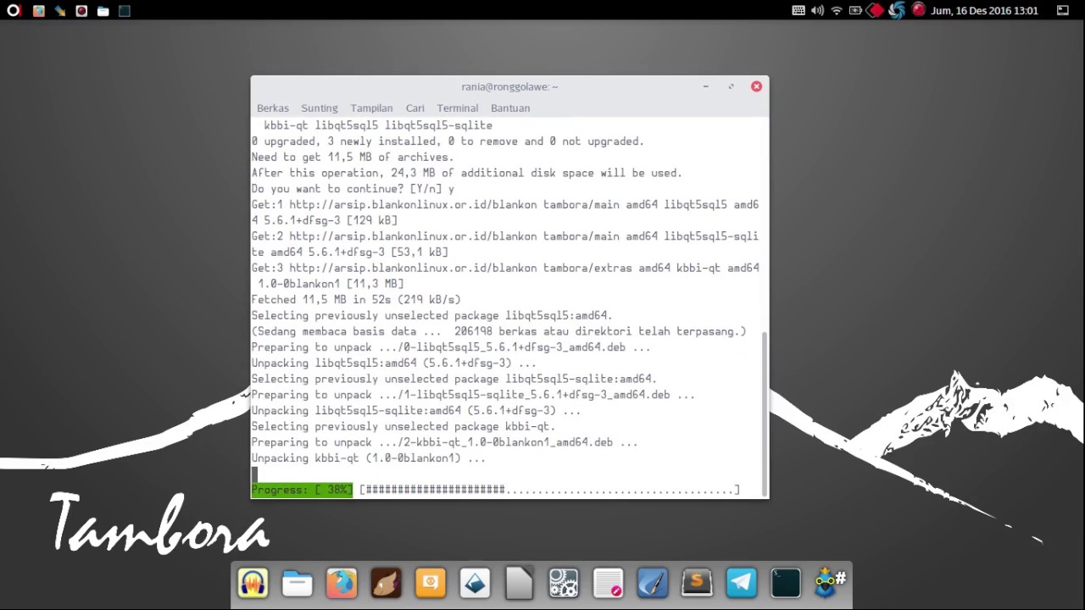This screenshot has height=610, width=1085.
Task: Open the Tampilan menu in the terminal
Action: (371, 108)
